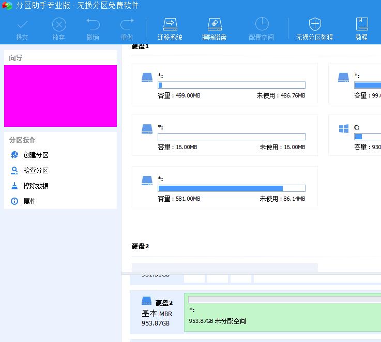Click the 属性 info icon
Image resolution: width=381 pixels, height=342 pixels.
[x=14, y=201]
